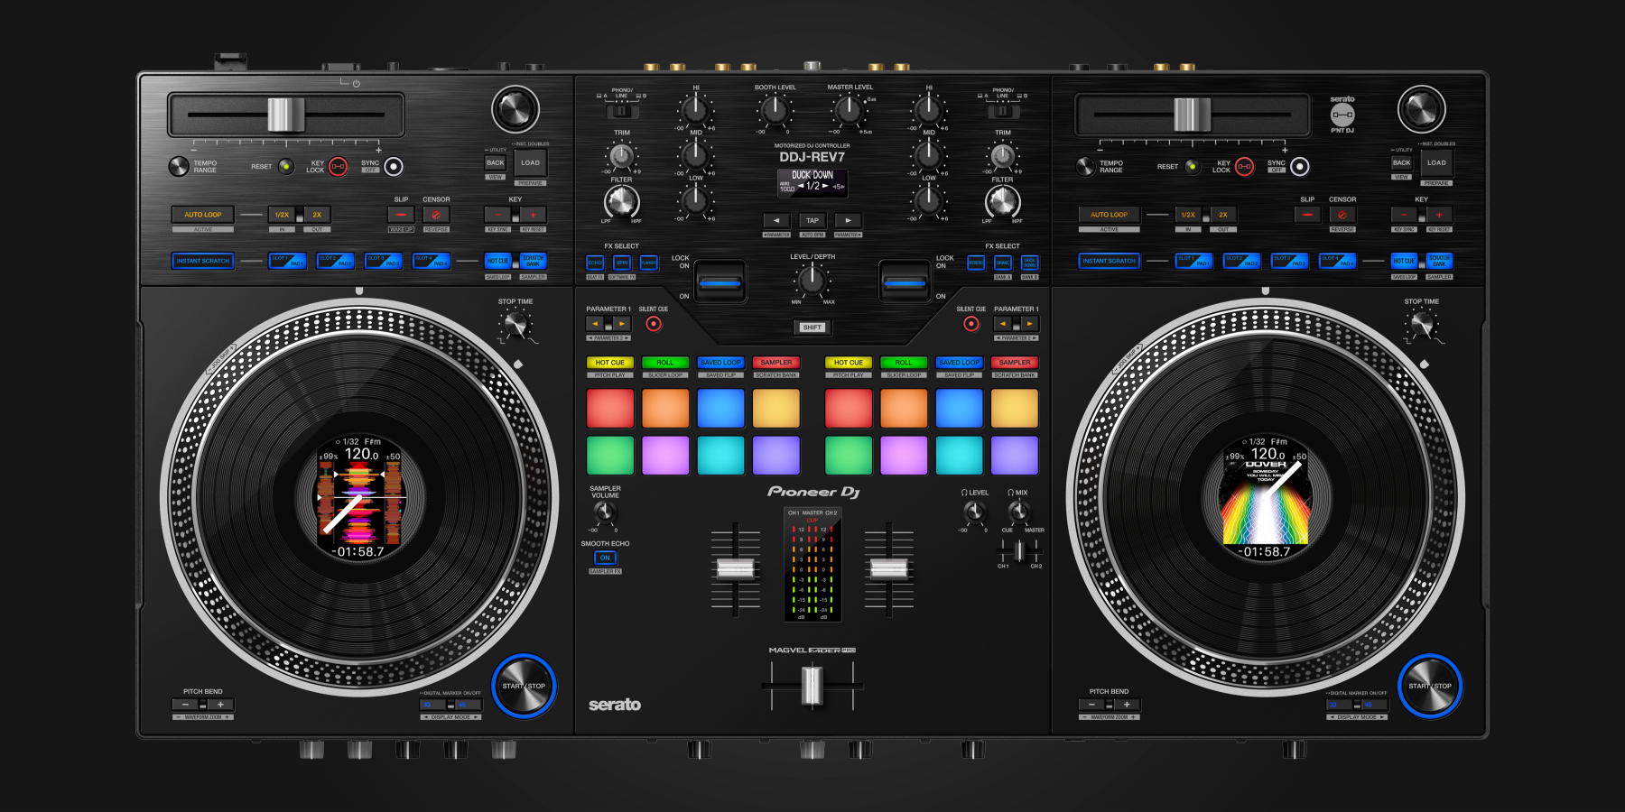The width and height of the screenshot is (1625, 812).
Task: Activate the FLANGER effect
Action: pos(649,262)
